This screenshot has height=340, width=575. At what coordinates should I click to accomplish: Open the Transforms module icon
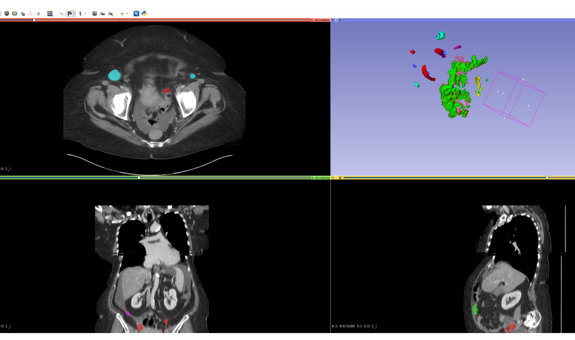pyautogui.click(x=23, y=13)
